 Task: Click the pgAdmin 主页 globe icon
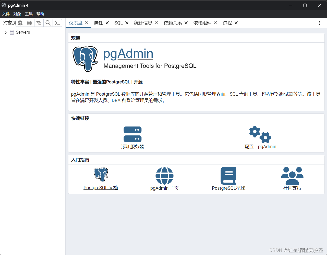pos(165,176)
